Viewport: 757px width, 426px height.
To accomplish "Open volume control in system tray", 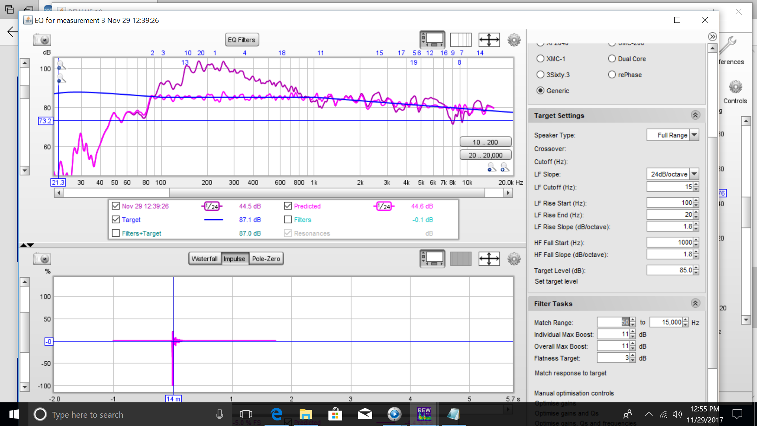I will [x=677, y=414].
